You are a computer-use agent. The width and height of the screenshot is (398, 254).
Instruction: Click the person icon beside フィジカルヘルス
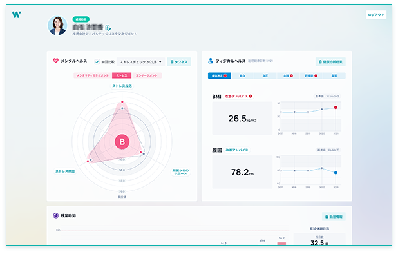click(x=211, y=61)
